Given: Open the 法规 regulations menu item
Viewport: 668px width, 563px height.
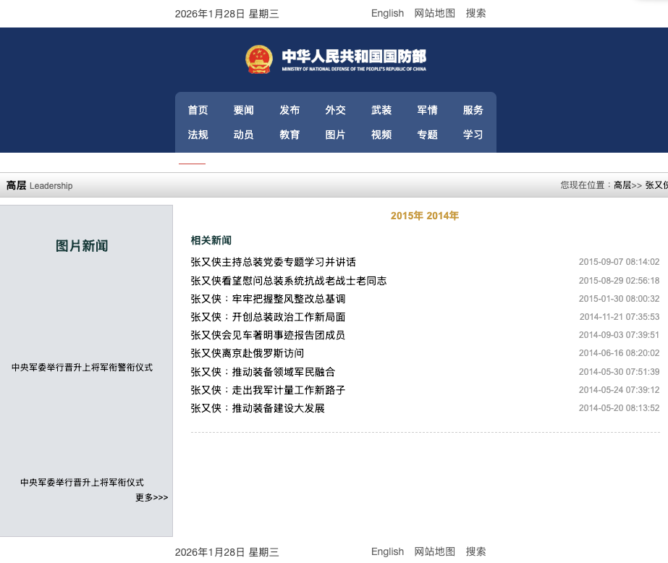Looking at the screenshot, I should coord(198,135).
